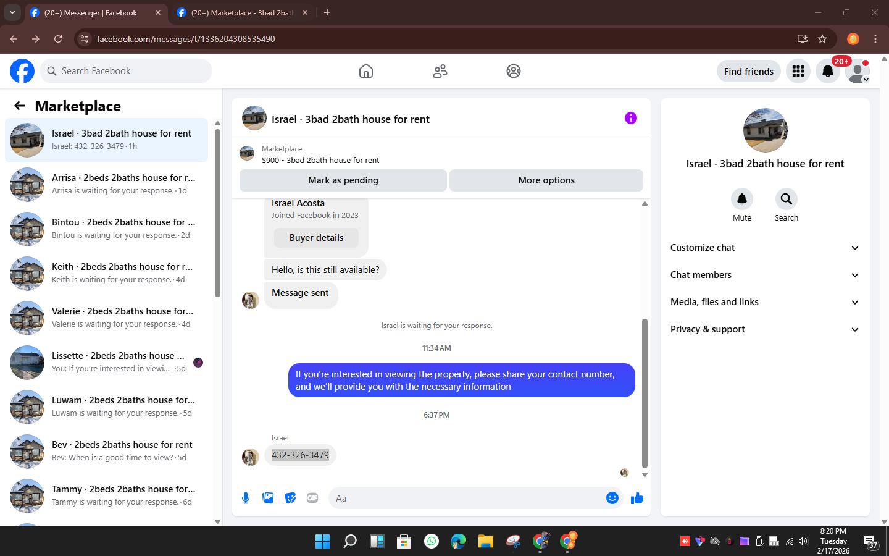Image resolution: width=889 pixels, height=556 pixels.
Task: Open the Facebook logo home link
Action: [22, 71]
